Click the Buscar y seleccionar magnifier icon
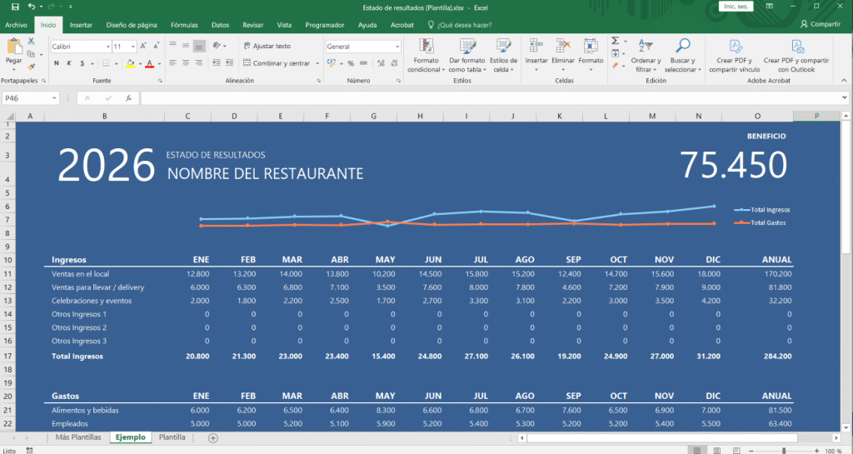 tap(682, 46)
